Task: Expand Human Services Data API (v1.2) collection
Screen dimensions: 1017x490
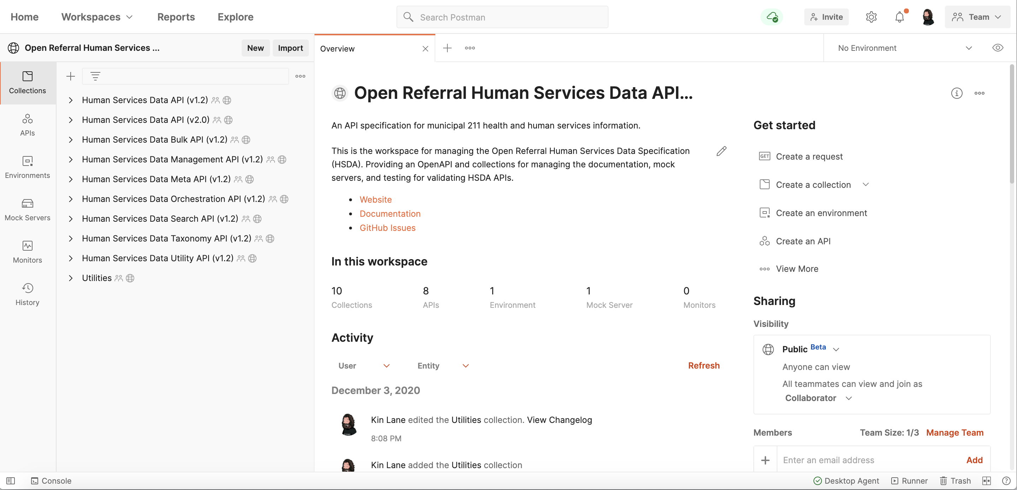Action: (70, 100)
